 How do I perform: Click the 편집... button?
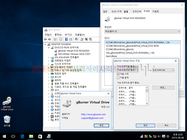click(163, 88)
